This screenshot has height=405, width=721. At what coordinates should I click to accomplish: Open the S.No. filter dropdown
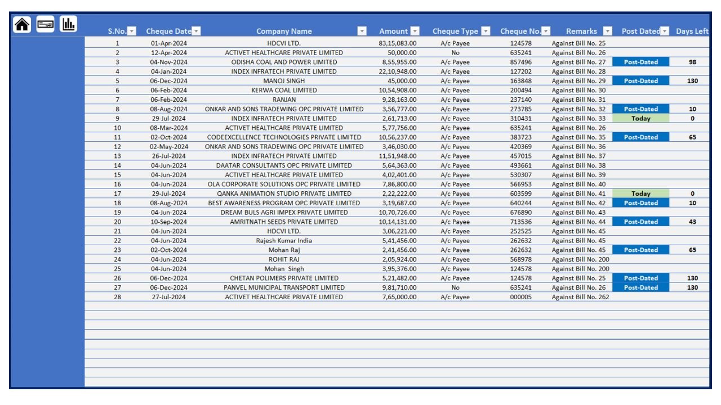pos(132,31)
